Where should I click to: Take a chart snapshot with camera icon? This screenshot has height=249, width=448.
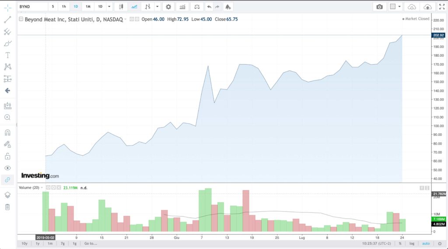[379, 7]
